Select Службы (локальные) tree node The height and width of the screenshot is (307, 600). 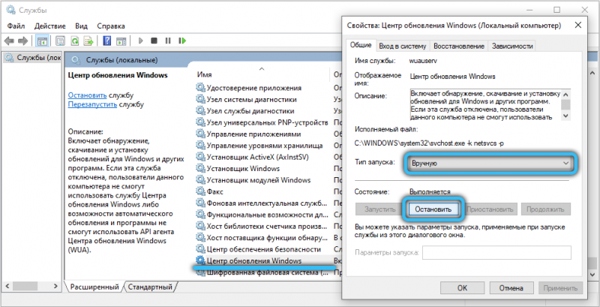click(33, 58)
